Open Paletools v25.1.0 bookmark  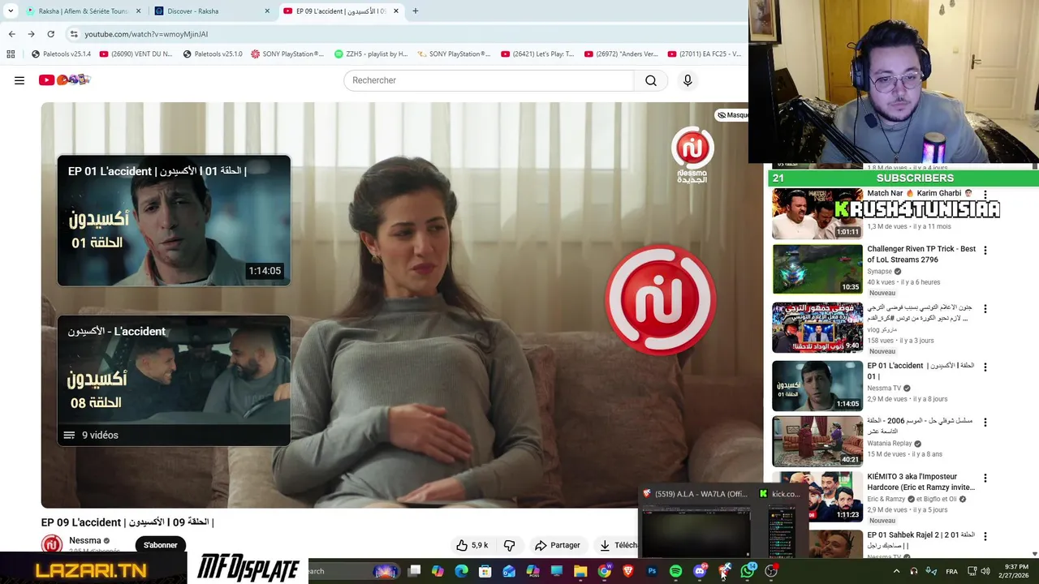pyautogui.click(x=213, y=54)
